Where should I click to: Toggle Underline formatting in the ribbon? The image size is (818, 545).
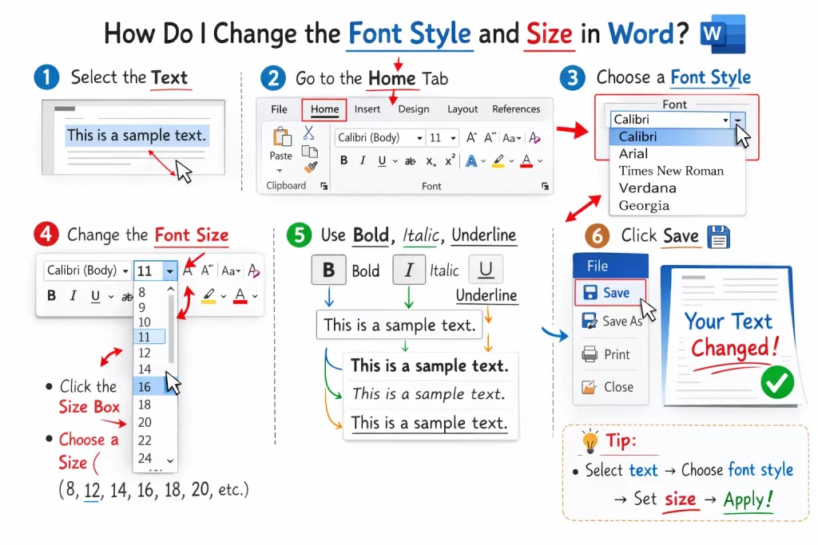(381, 161)
